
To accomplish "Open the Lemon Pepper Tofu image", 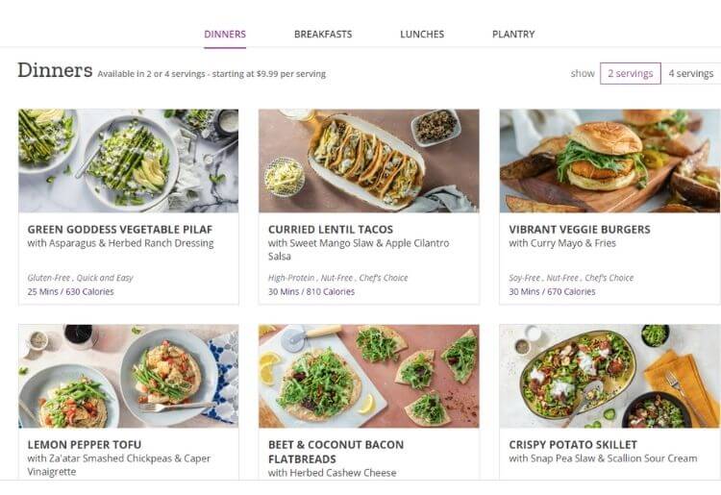I will coord(128,376).
